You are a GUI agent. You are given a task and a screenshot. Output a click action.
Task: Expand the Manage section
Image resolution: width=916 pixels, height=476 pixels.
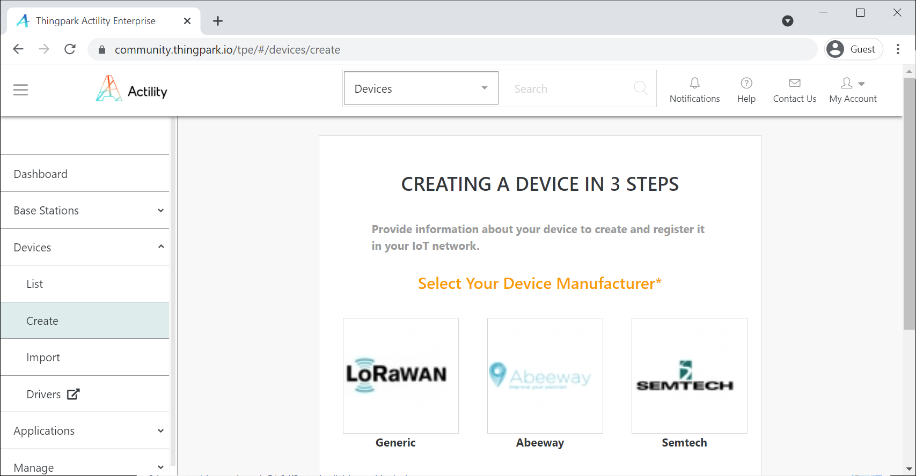[85, 467]
